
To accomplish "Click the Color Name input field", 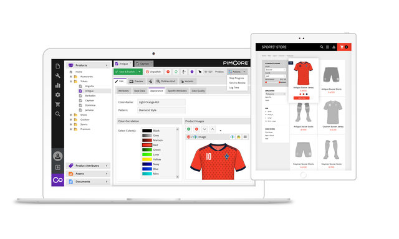I will coord(161,102).
